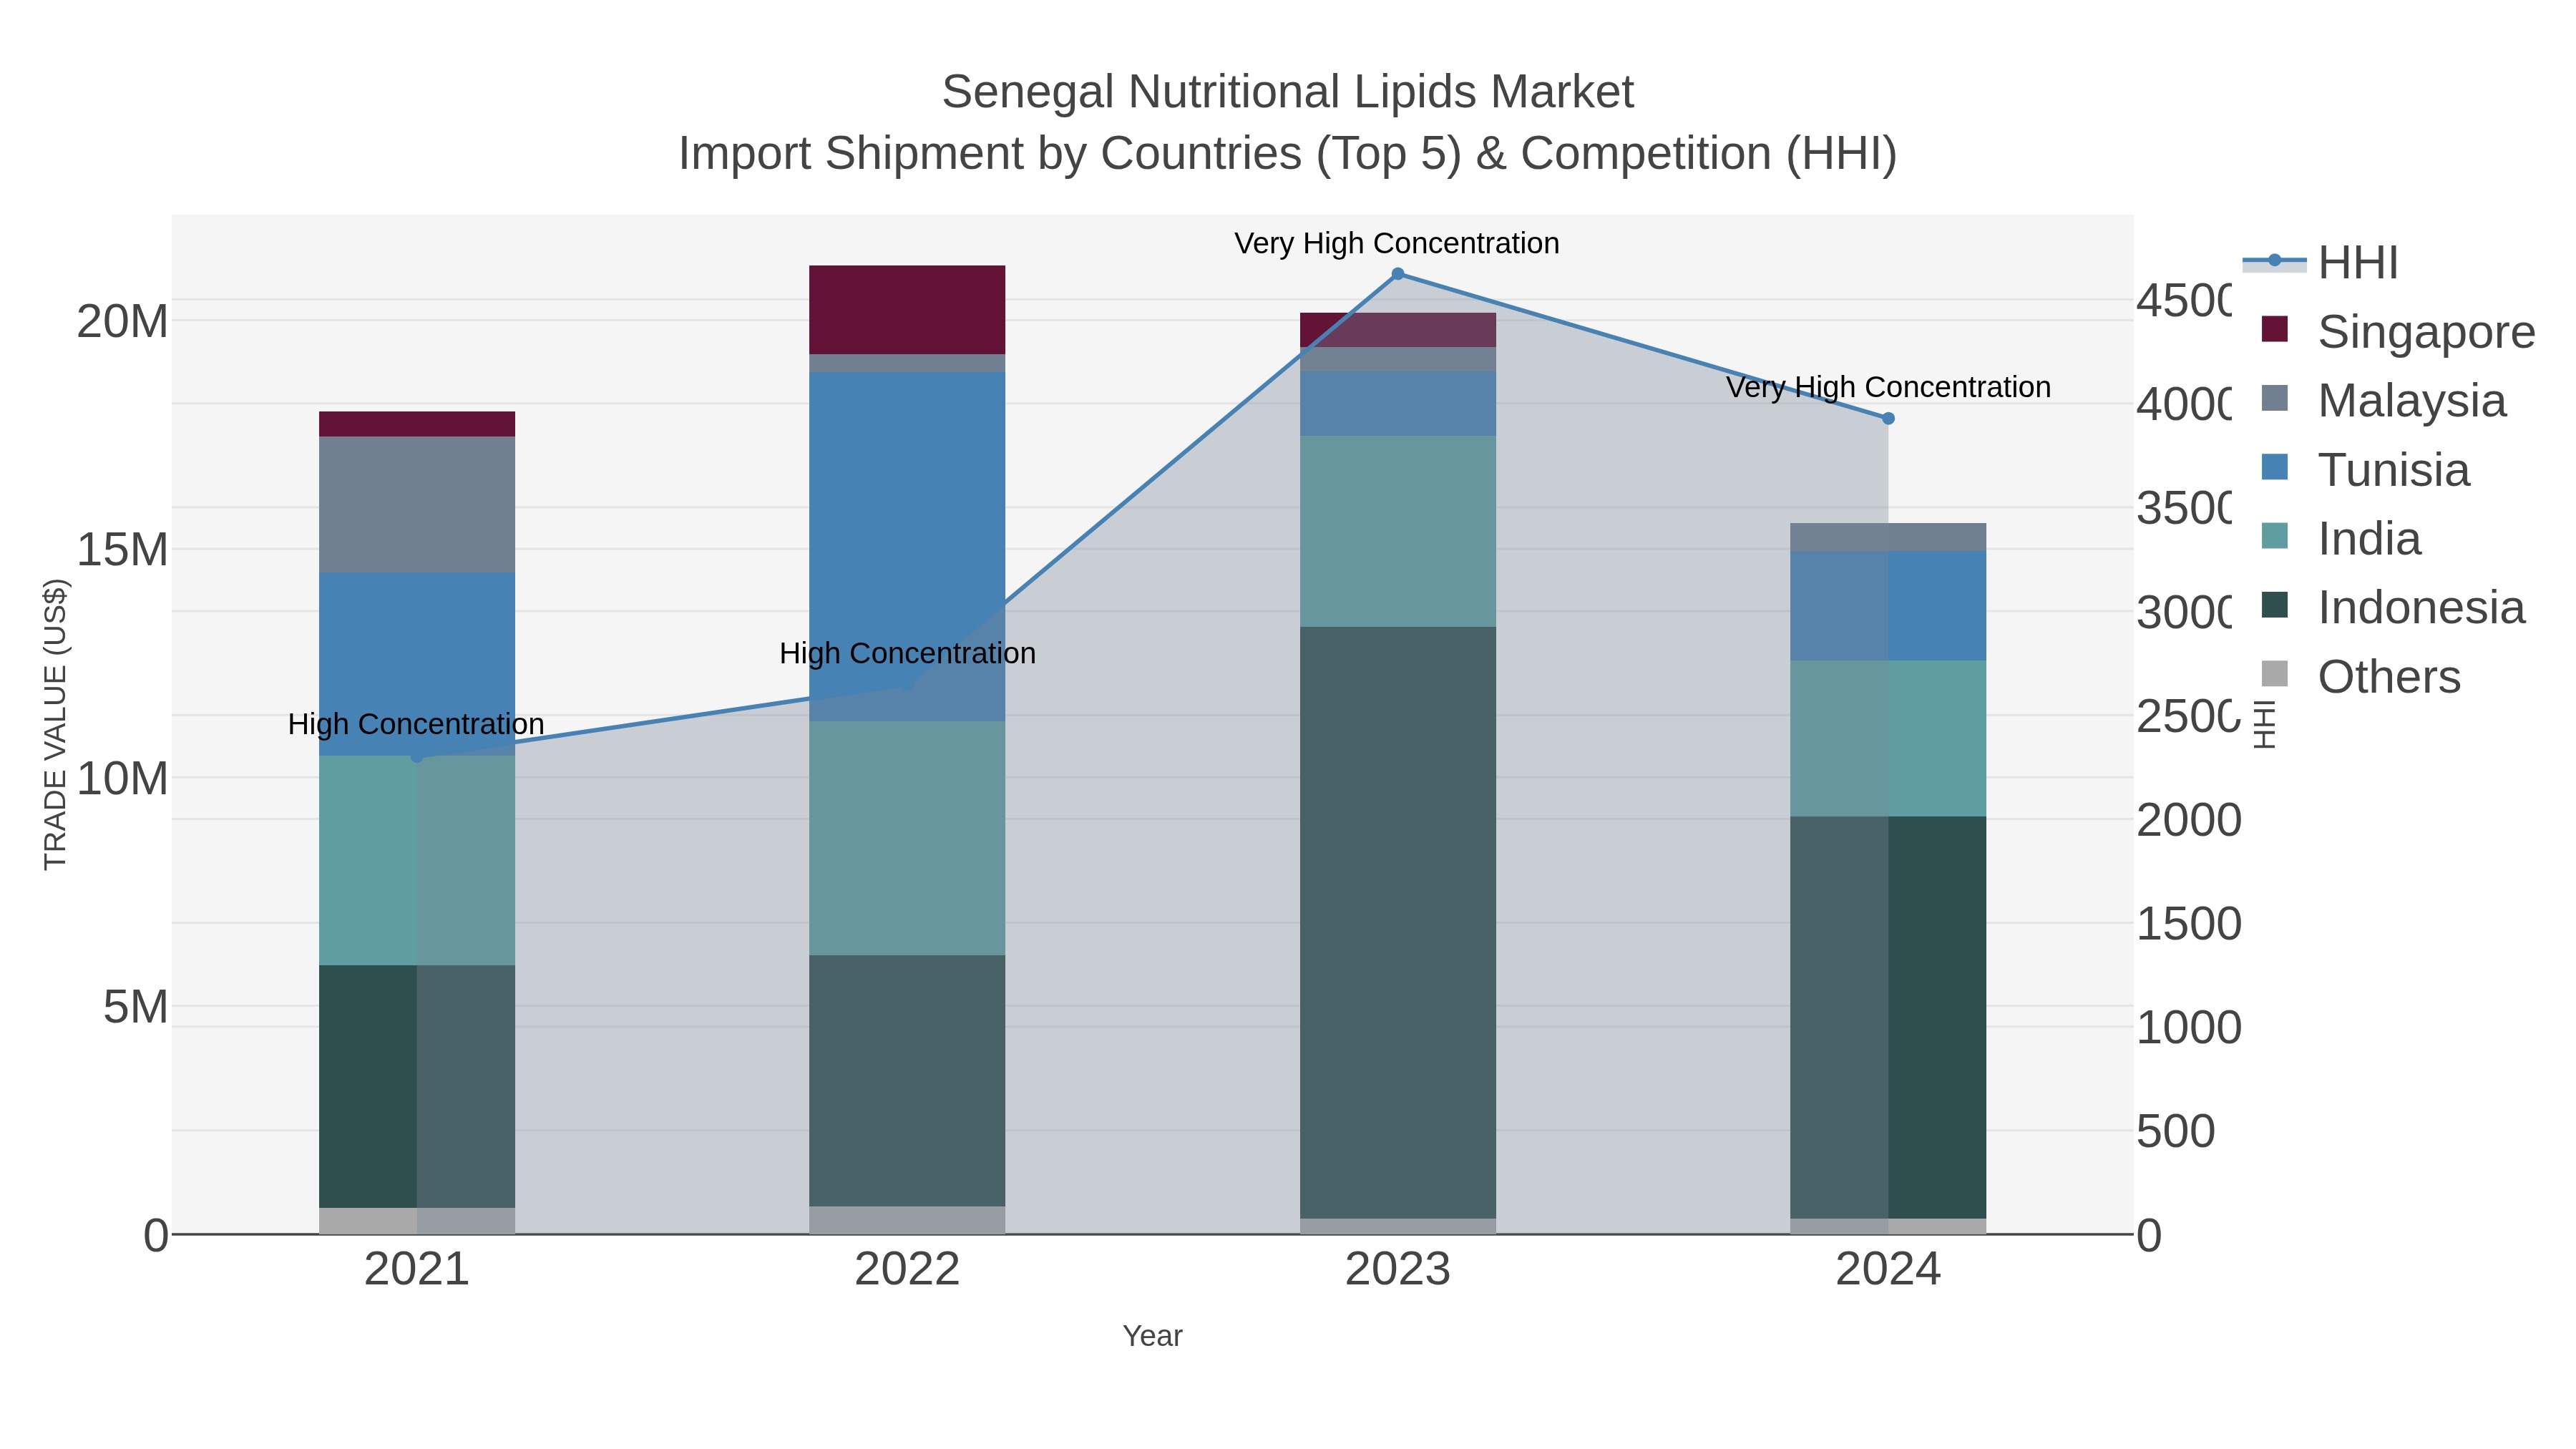
Task: Click the 2023 x-axis year label
Action: 1398,1269
